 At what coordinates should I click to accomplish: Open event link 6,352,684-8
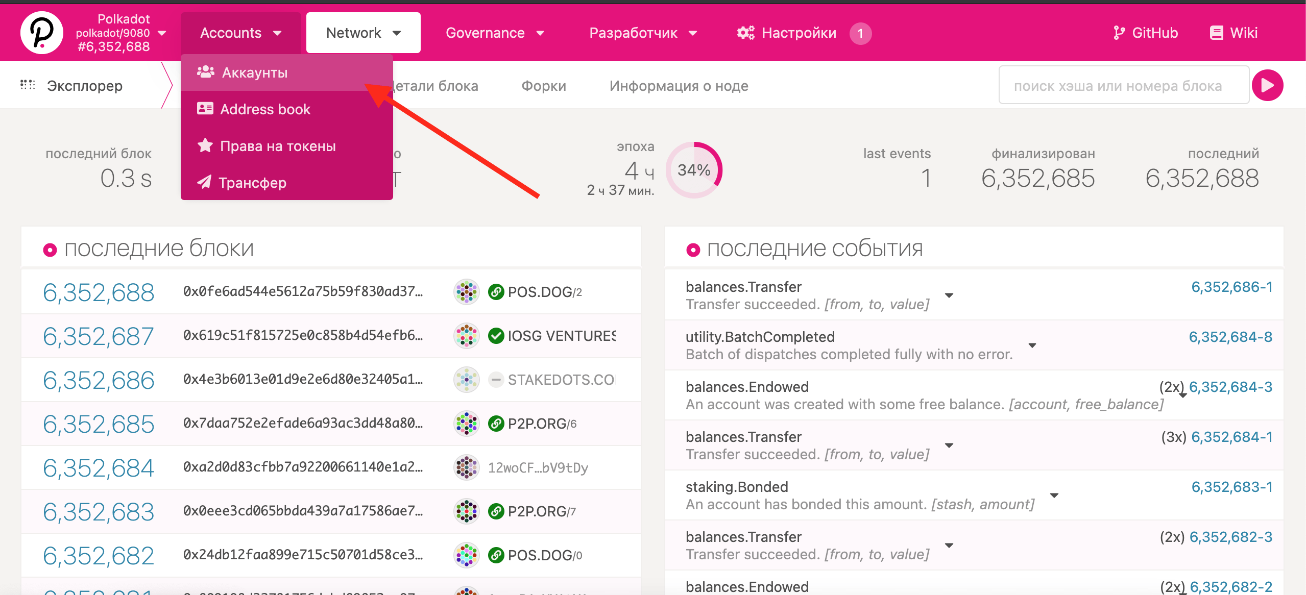coord(1230,337)
